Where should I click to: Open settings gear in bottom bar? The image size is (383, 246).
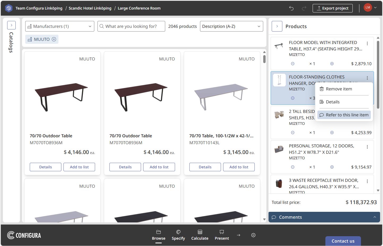click(253, 235)
